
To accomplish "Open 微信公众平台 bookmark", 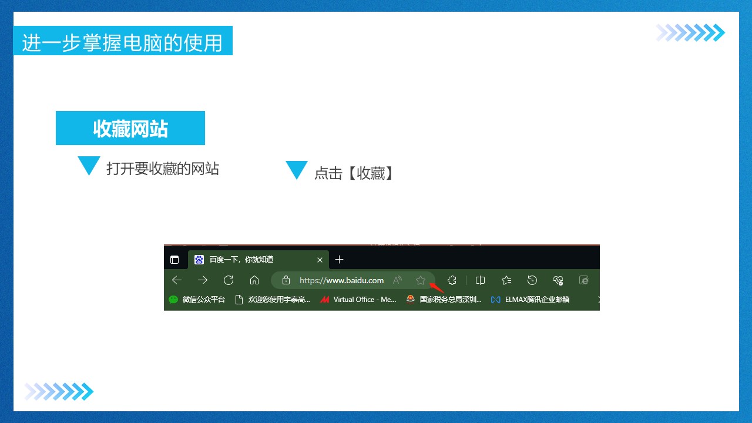I will [x=197, y=300].
